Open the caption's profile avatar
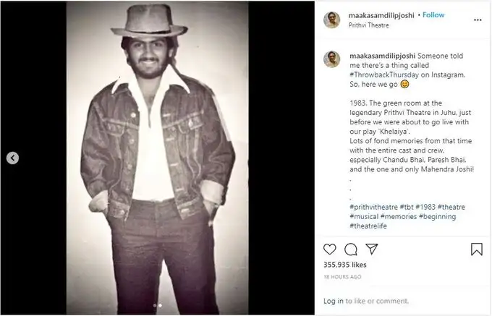 [332, 59]
